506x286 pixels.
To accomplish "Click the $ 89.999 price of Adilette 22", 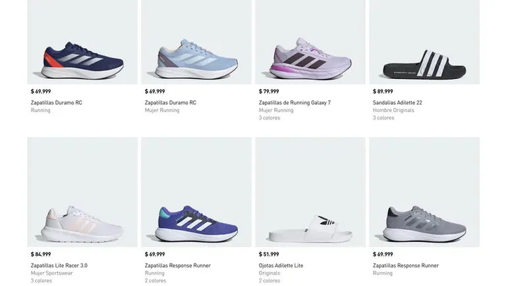I will point(383,92).
